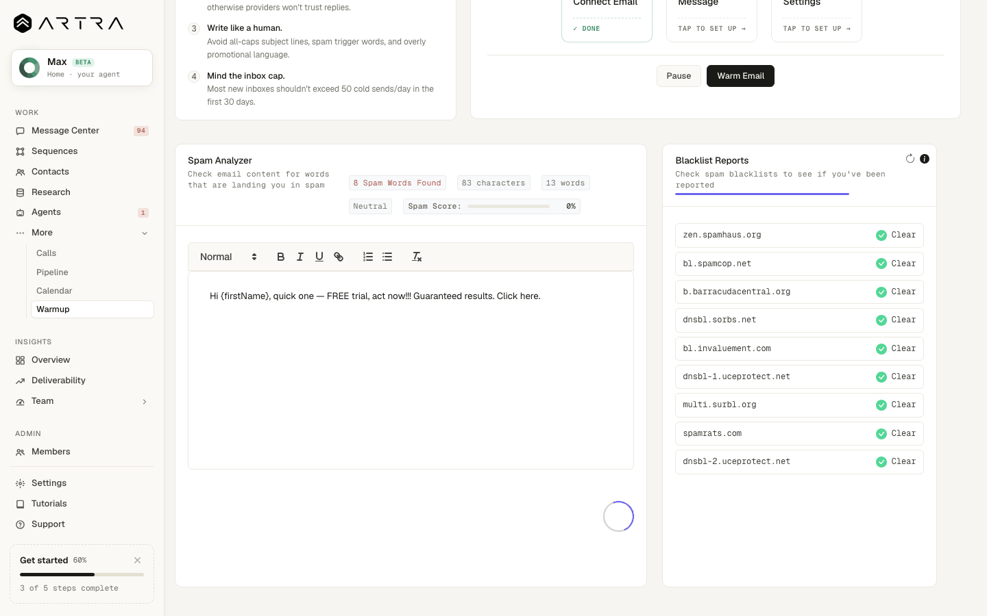
Task: Click the Spam Score meter bar
Action: [508, 206]
